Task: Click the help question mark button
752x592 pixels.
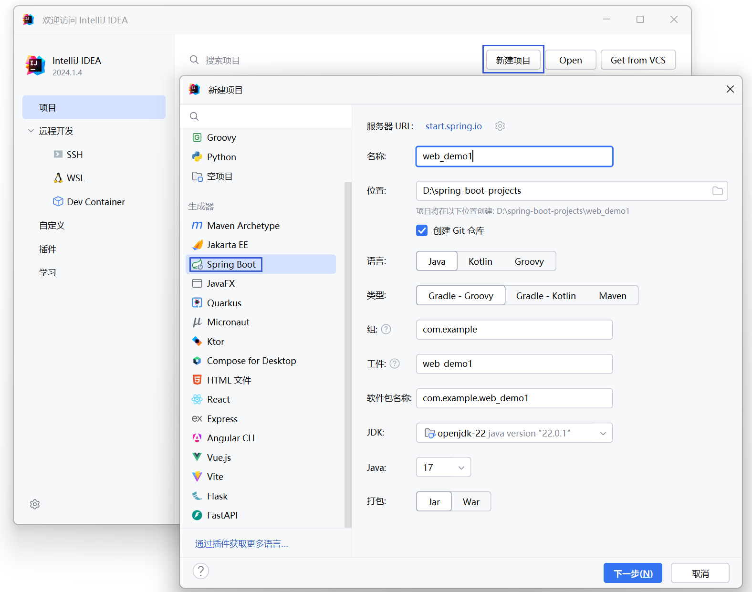Action: point(201,571)
